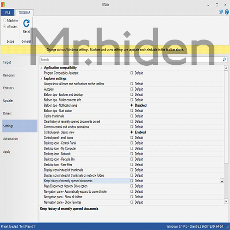Viewport: 230px width, 230px height.
Task: Click the diamond icon for Control panel - classic view
Action: click(132, 132)
